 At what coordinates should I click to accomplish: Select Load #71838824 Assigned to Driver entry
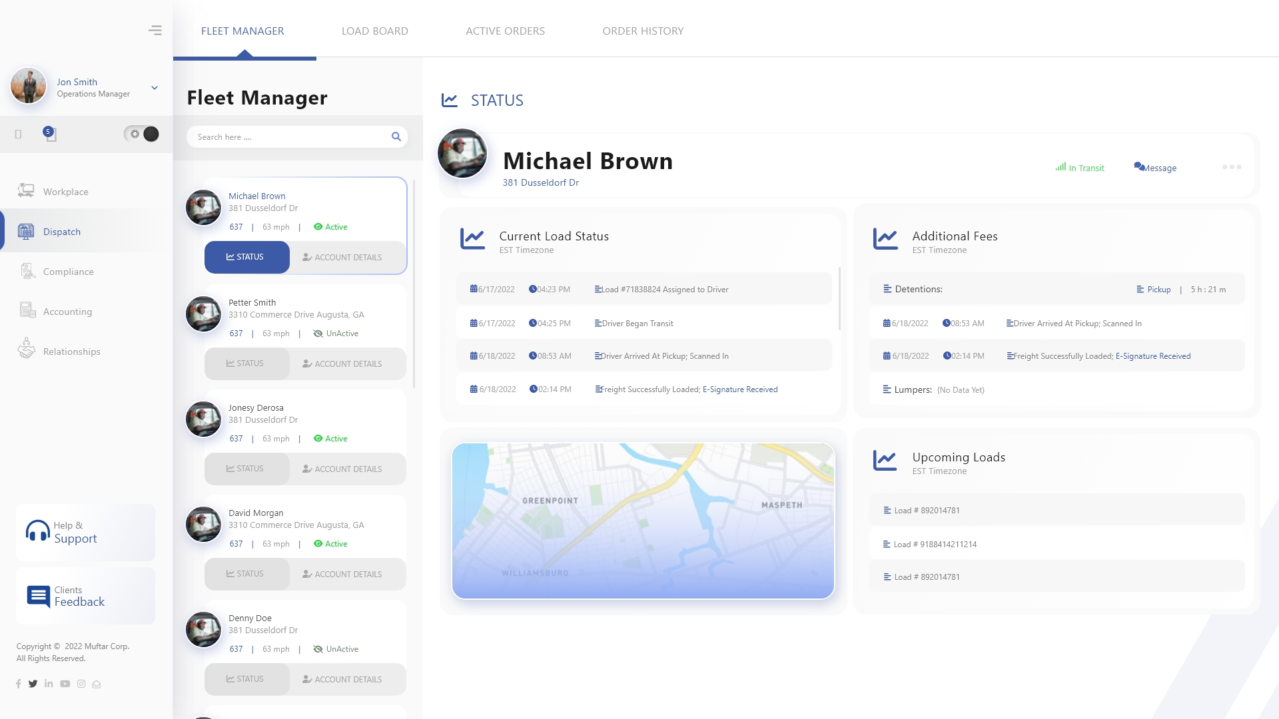click(643, 289)
